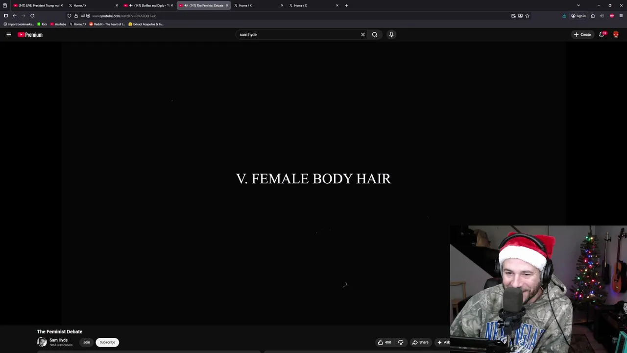Share The Feminist Debate video
627x353 pixels.
point(420,342)
